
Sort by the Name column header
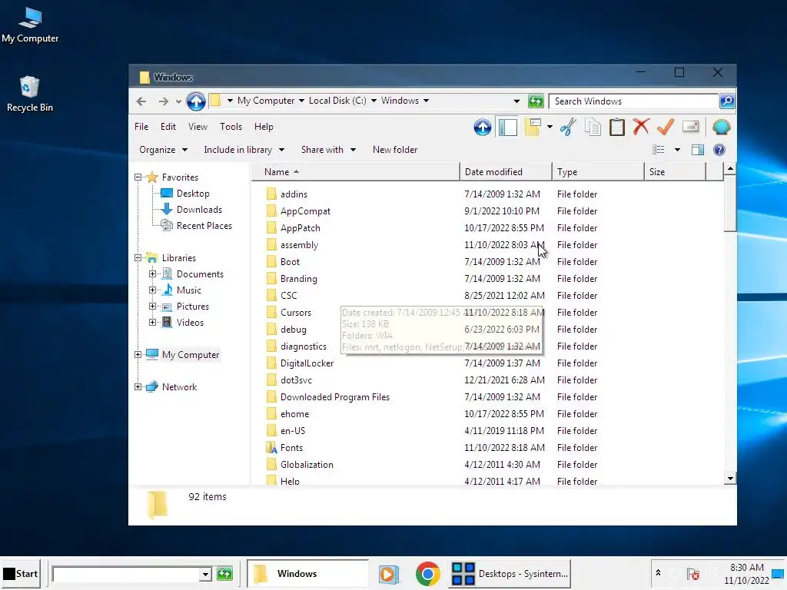coord(355,171)
